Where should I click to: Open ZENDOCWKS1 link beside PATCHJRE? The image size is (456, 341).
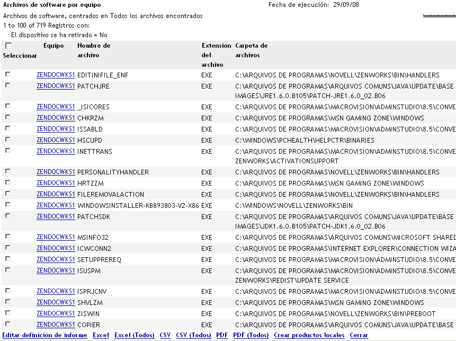click(56, 86)
